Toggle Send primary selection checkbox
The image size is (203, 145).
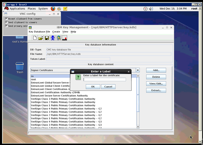click(x=6, y=26)
